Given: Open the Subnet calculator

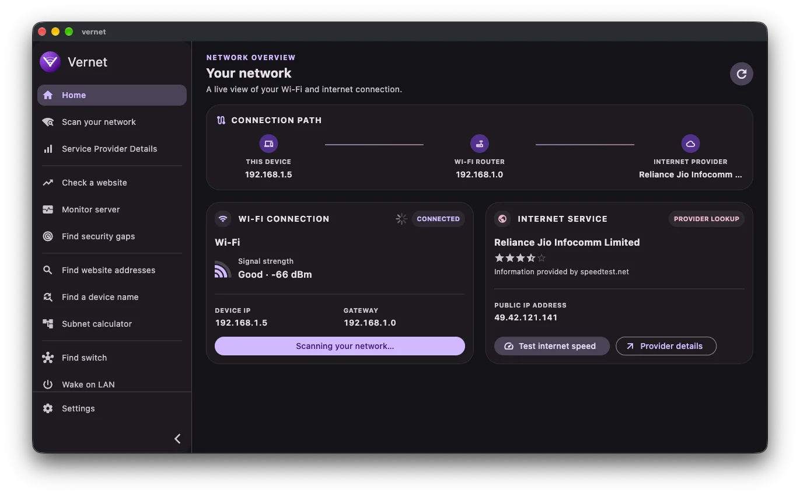Looking at the screenshot, I should tap(112, 324).
